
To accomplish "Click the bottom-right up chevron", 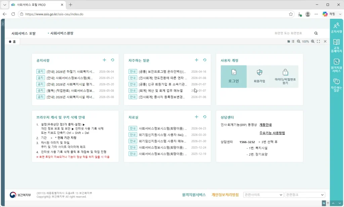I will pyautogui.click(x=333, y=203).
